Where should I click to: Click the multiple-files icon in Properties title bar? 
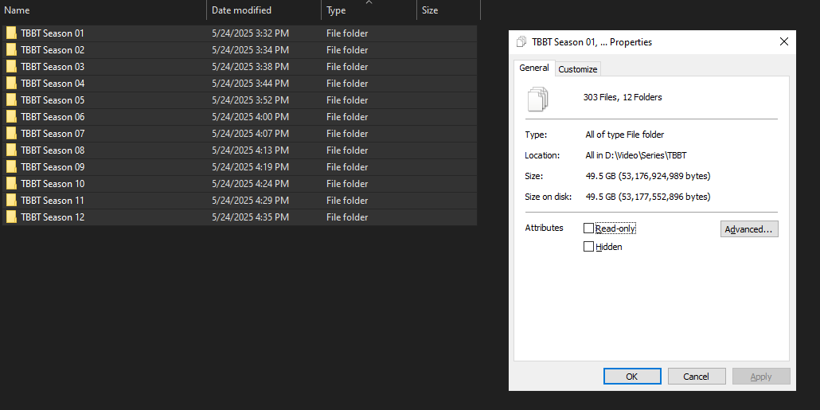(x=521, y=42)
